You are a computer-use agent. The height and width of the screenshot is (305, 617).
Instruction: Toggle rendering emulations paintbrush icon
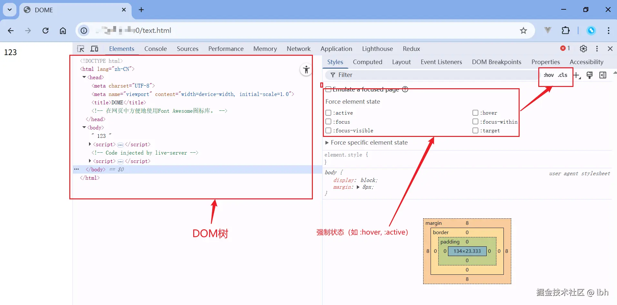coord(589,75)
